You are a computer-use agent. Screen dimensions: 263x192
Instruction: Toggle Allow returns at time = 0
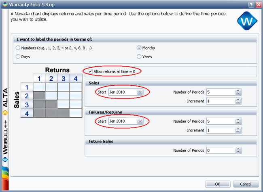tap(90, 71)
